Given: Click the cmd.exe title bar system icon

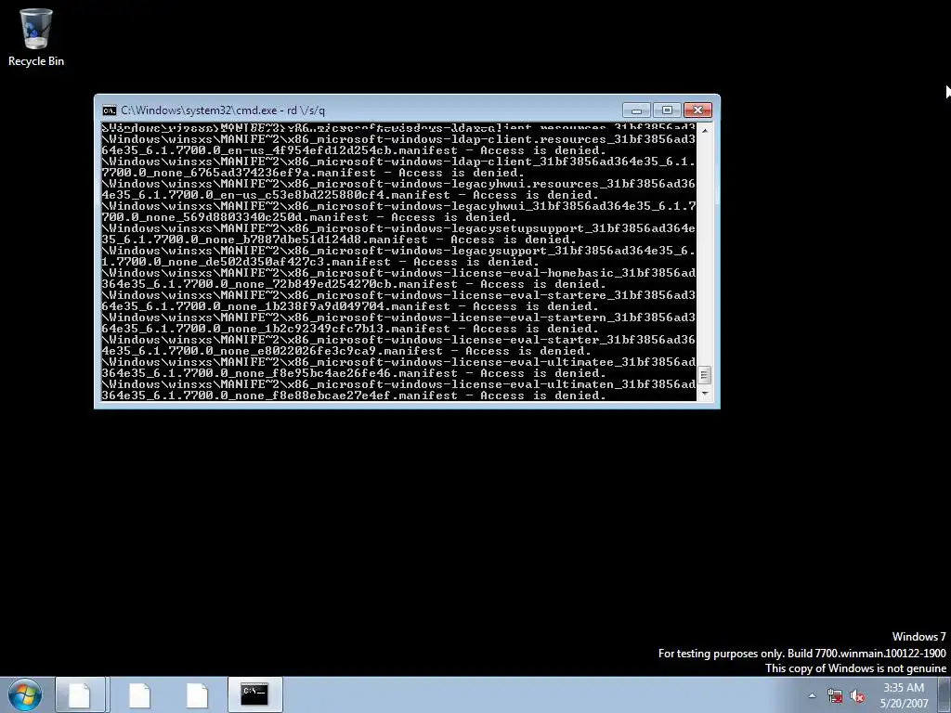Looking at the screenshot, I should [x=110, y=110].
